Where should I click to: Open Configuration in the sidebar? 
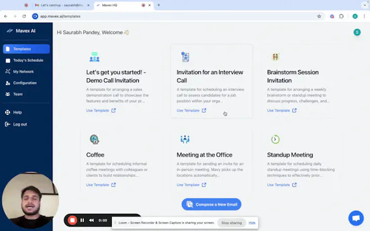click(x=27, y=83)
